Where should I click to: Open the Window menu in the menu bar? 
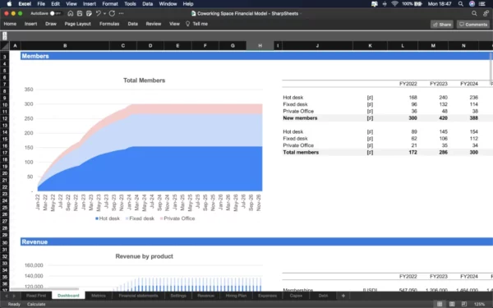tap(168, 4)
